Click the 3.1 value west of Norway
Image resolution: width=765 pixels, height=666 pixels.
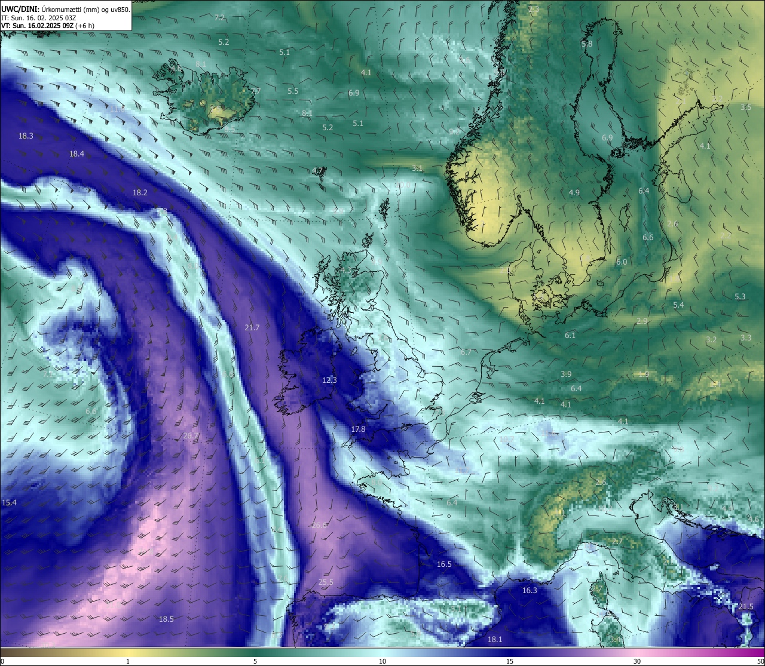tap(417, 168)
